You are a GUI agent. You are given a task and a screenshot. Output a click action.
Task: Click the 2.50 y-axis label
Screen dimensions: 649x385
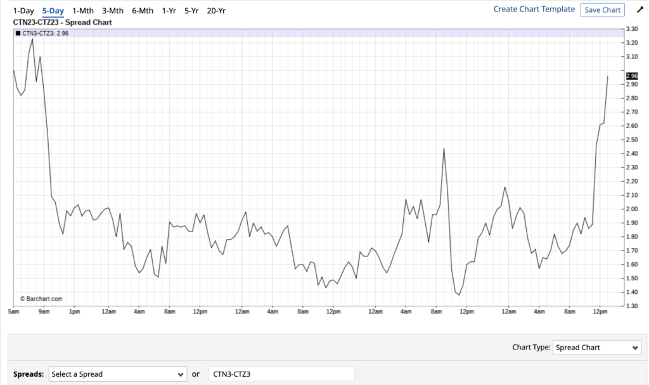[x=632, y=140]
